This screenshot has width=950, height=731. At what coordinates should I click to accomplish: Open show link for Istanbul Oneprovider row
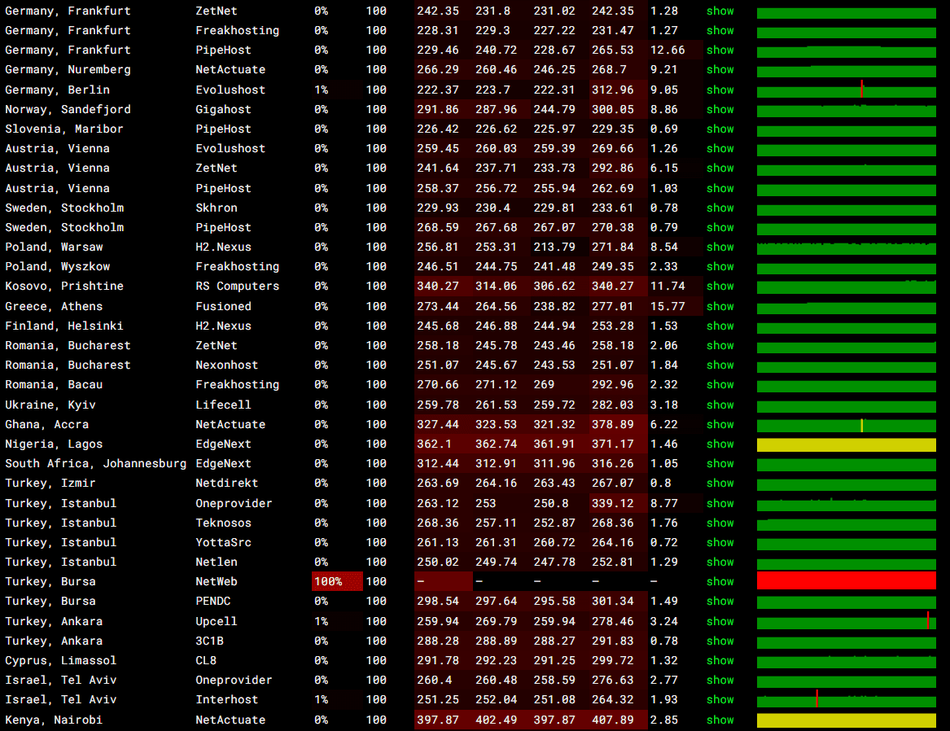point(720,503)
